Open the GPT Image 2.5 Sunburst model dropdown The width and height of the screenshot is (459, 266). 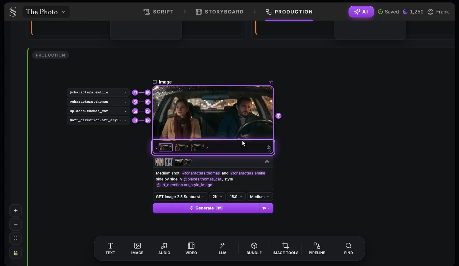coord(180,197)
